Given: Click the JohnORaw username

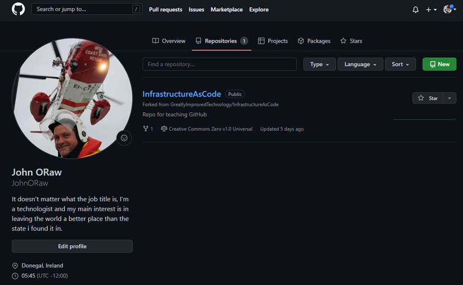Looking at the screenshot, I should coord(30,183).
